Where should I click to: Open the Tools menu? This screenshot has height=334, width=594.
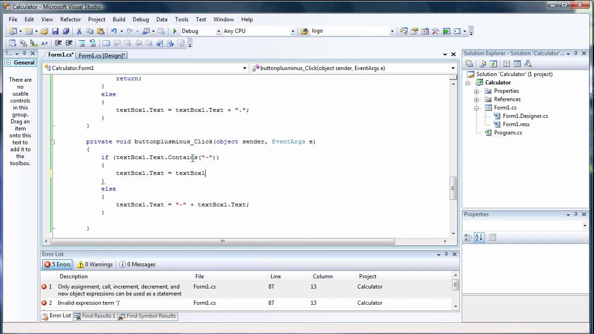point(181,19)
